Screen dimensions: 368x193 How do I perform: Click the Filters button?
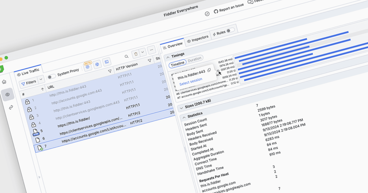[29, 82]
